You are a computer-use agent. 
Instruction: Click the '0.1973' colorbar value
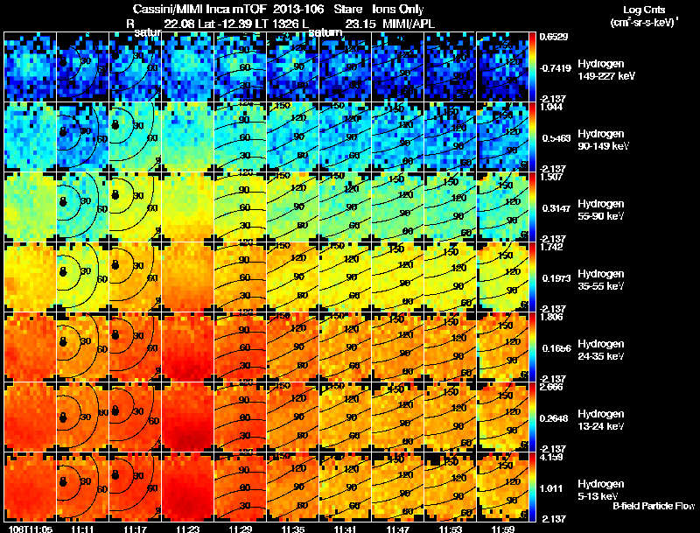[x=555, y=278]
